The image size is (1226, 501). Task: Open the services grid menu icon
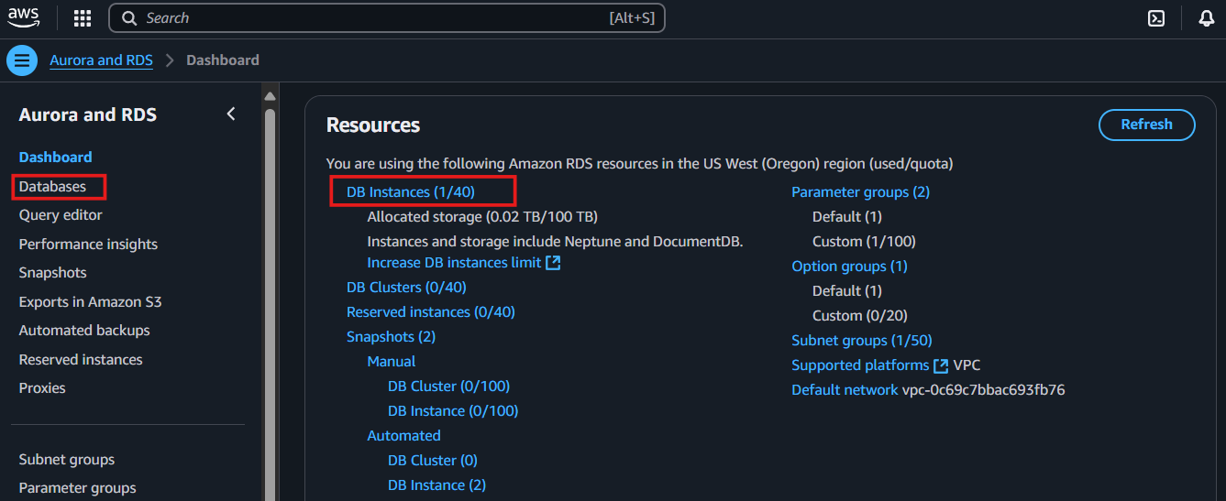[x=83, y=18]
